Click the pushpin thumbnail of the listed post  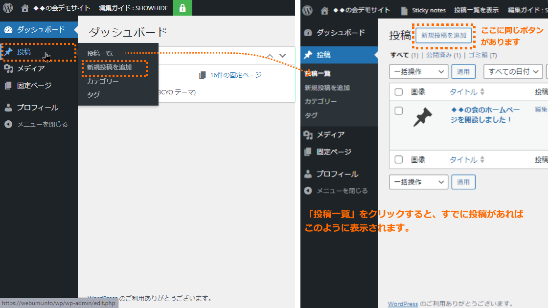click(x=423, y=117)
